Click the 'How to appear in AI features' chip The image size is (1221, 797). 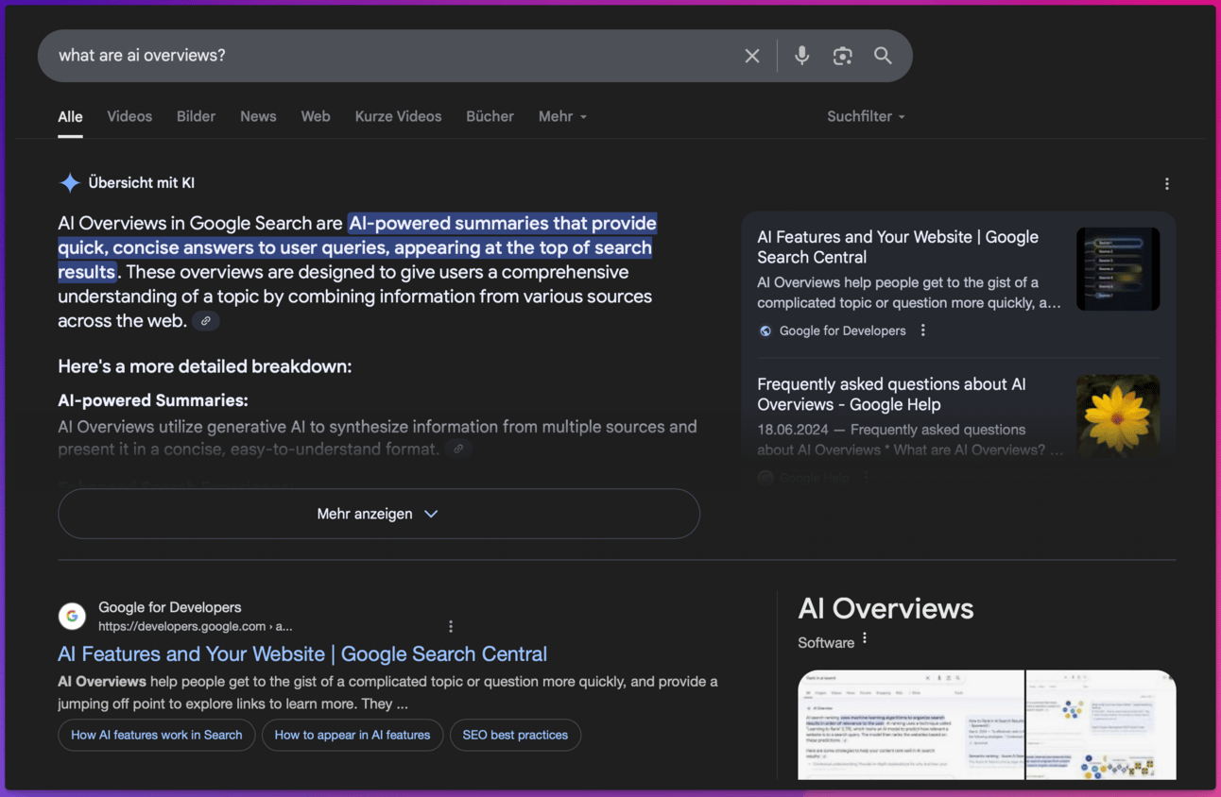(x=353, y=735)
